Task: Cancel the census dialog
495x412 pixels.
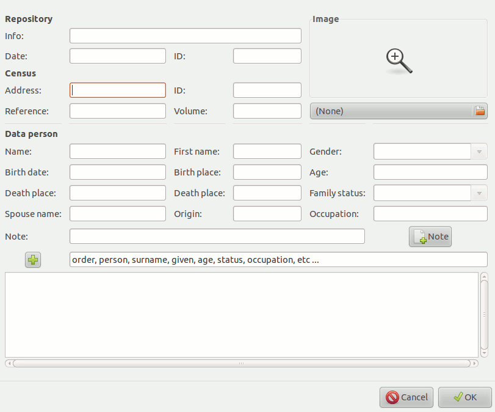Action: point(406,397)
